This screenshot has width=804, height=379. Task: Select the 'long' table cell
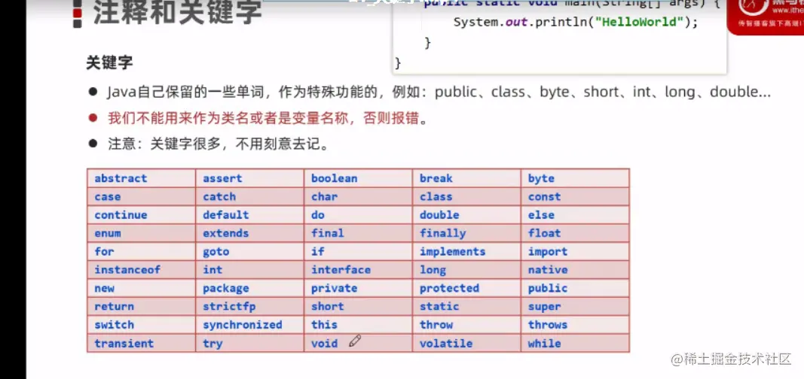[x=466, y=270]
